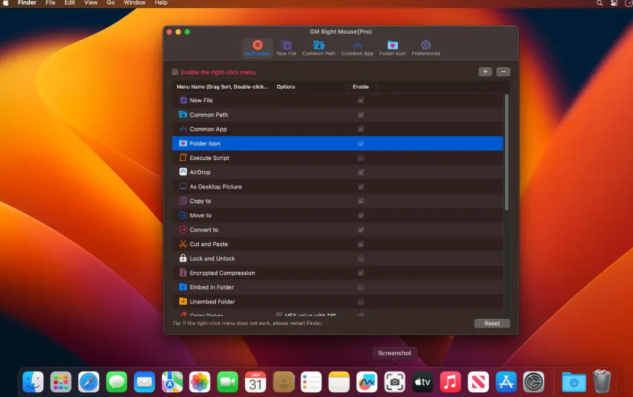Open the Help menu
Screen dimensions: 633x397
click(161, 3)
